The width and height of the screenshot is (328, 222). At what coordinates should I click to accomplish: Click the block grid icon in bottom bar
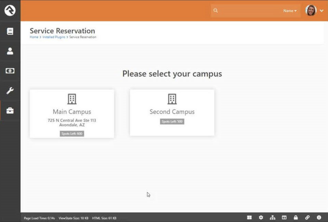click(x=249, y=218)
